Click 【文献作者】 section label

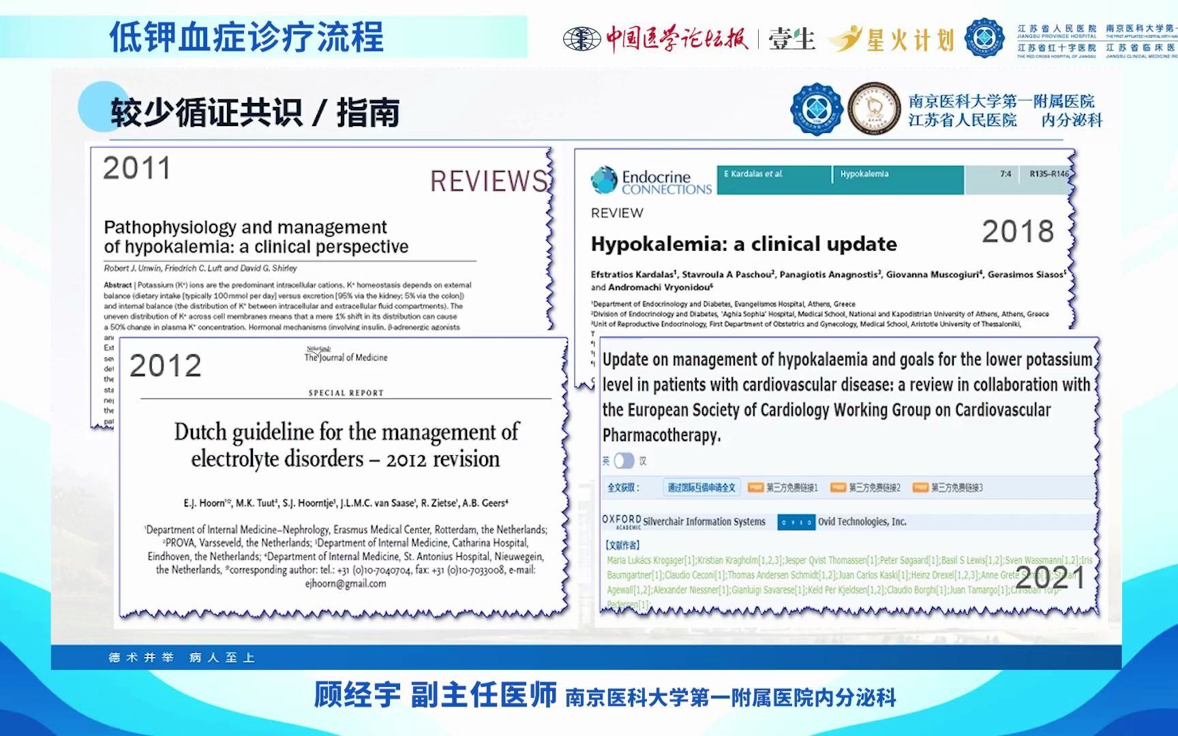(622, 545)
